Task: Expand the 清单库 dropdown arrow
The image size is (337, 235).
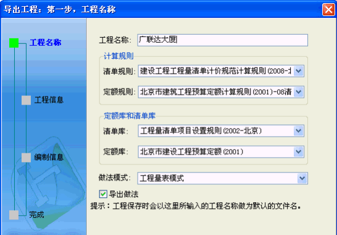Action: pyautogui.click(x=299, y=130)
